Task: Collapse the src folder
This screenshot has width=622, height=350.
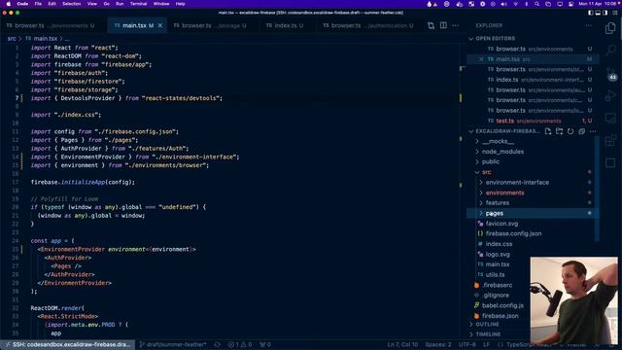Action: (486, 172)
